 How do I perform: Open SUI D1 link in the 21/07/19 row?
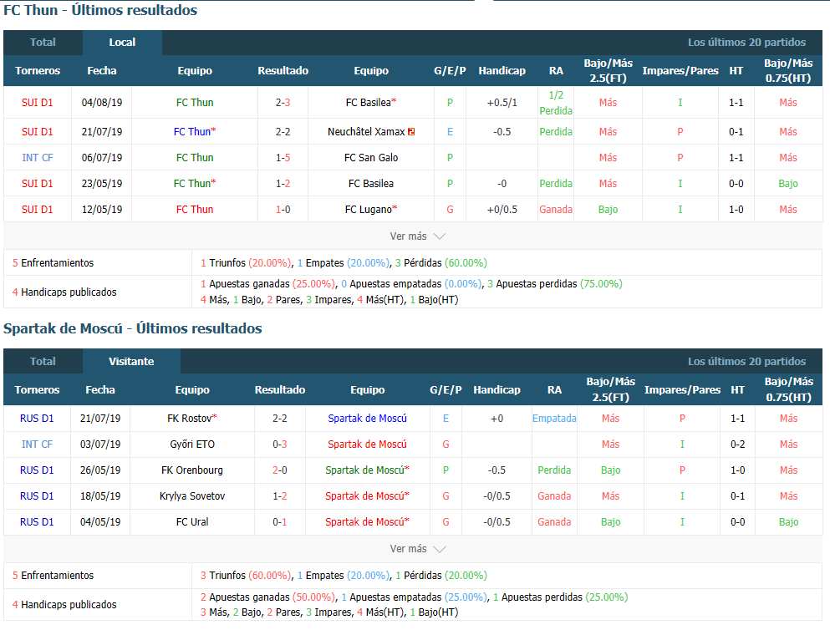click(x=37, y=132)
